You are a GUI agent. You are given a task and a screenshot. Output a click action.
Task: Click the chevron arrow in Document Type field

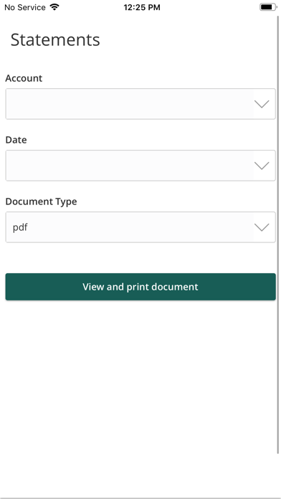(x=262, y=227)
